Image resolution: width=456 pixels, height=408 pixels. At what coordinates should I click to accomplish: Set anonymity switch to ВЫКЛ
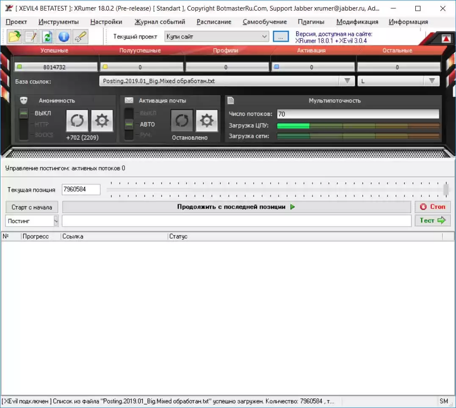click(43, 113)
